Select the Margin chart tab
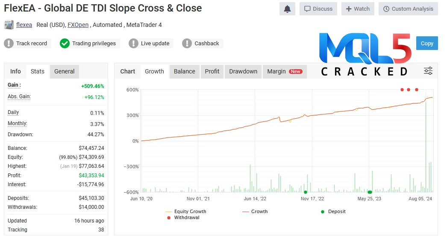This screenshot has width=447, height=243. (285, 71)
